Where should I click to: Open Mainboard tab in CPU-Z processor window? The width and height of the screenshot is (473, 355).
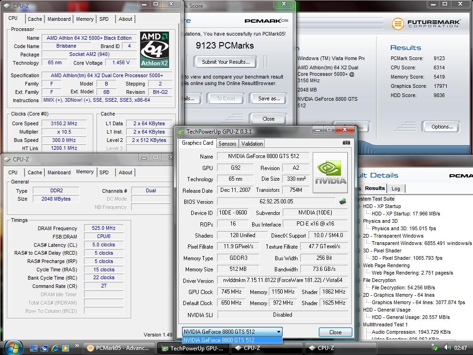[59, 19]
